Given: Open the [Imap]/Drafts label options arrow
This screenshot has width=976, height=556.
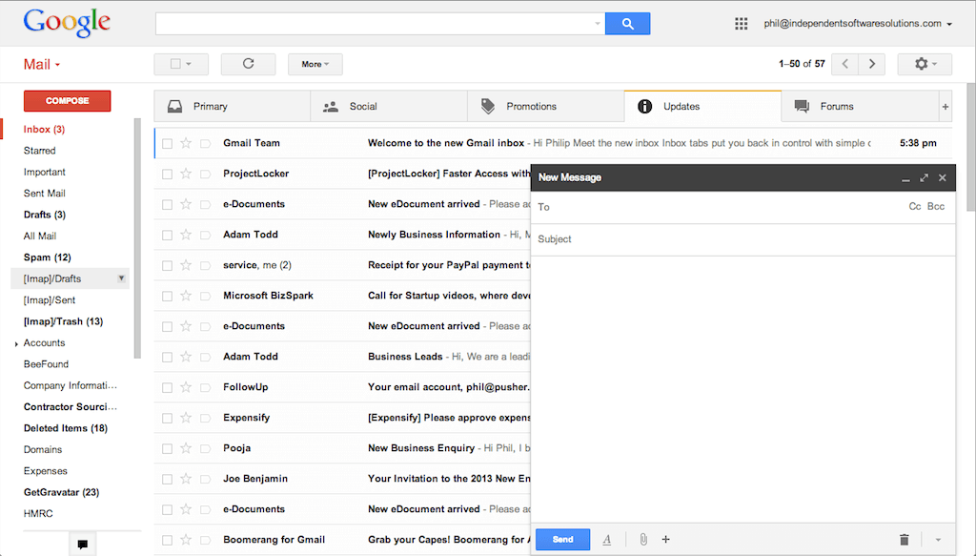Looking at the screenshot, I should [x=121, y=278].
